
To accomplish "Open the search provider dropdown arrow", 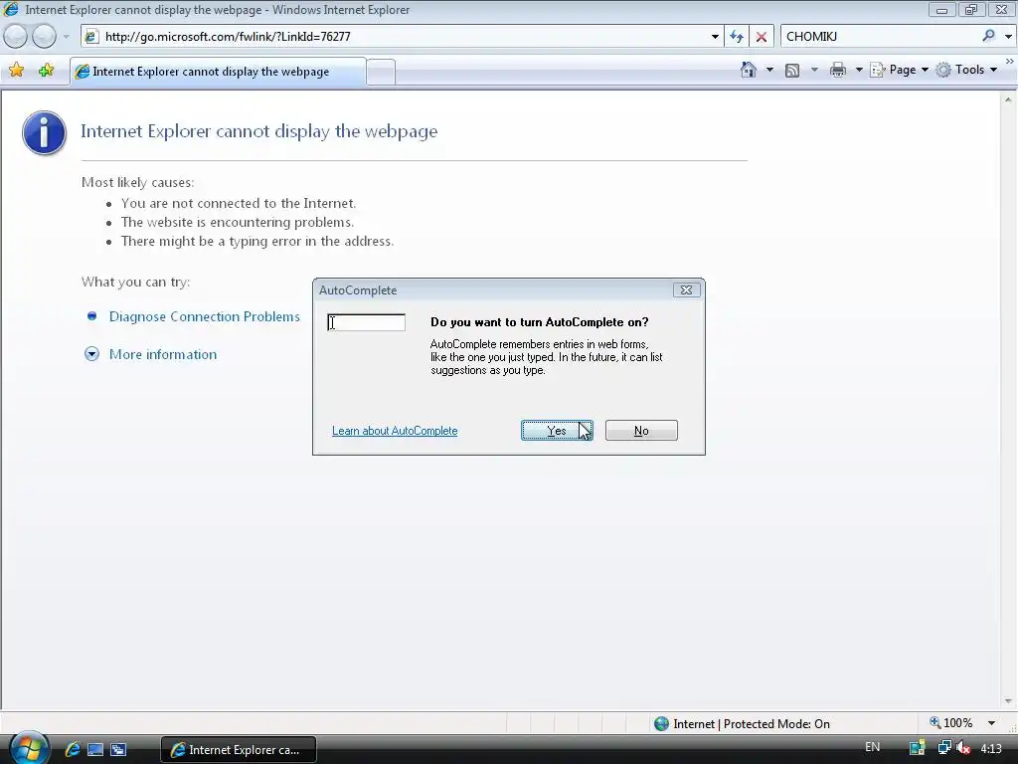I will [1008, 37].
